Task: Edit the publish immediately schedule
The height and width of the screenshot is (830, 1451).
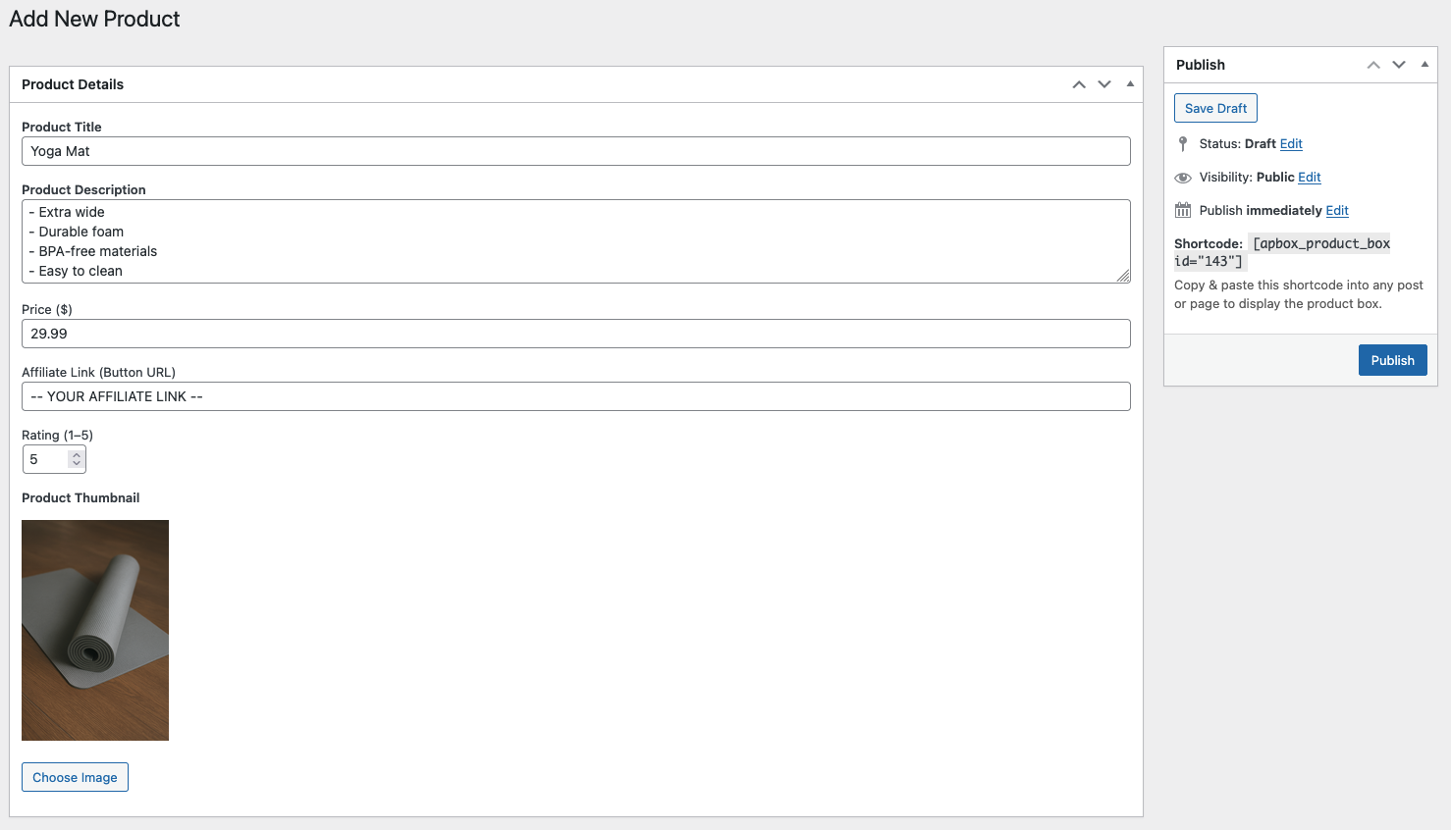Action: click(1337, 211)
